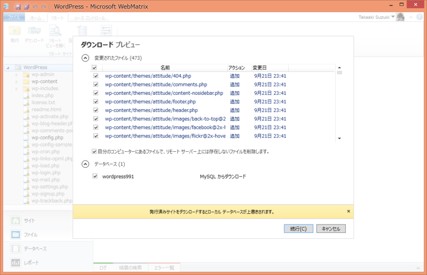Expand the wp-admin folder arrow
This screenshot has height=275, width=427.
[x=17, y=75]
